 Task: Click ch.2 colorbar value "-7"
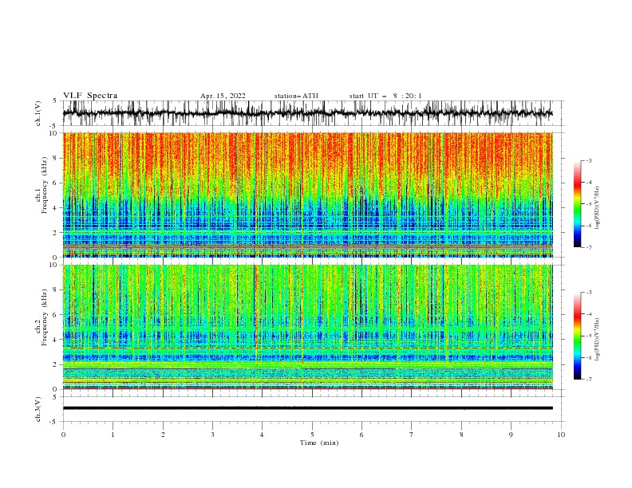589,379
